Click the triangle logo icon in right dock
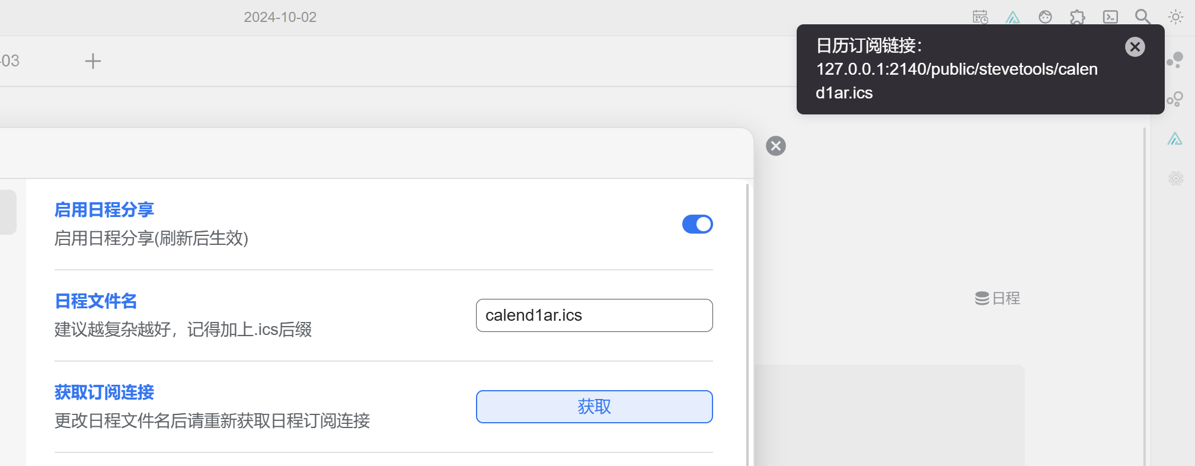This screenshot has width=1195, height=466. (x=1175, y=139)
